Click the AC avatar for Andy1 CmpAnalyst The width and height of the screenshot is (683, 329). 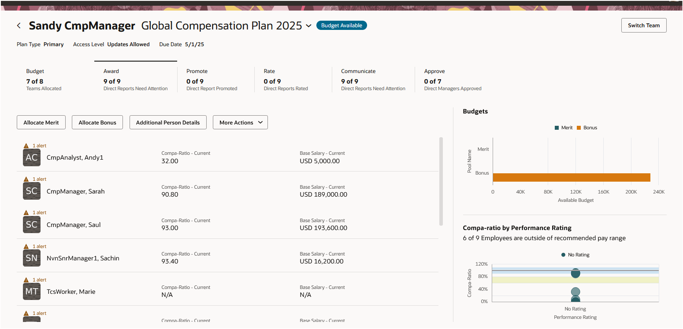coord(32,157)
